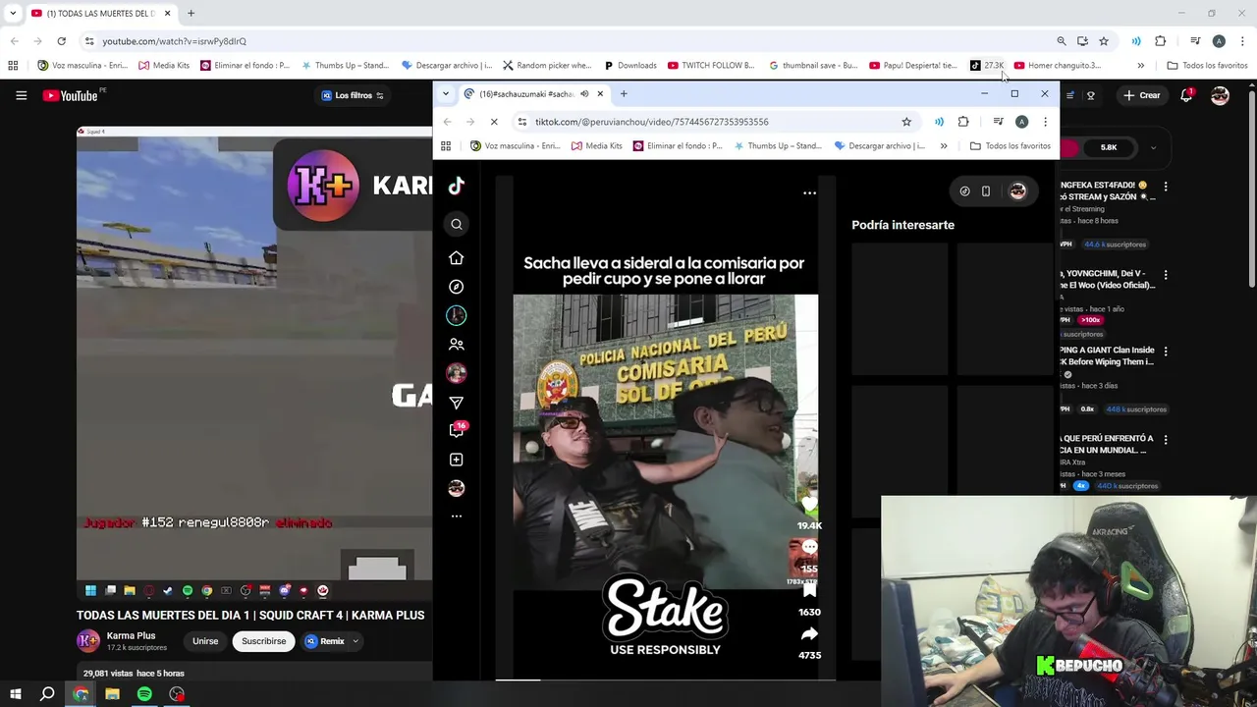Bookmark TikTok page with star icon
This screenshot has height=707, width=1257.
click(906, 122)
